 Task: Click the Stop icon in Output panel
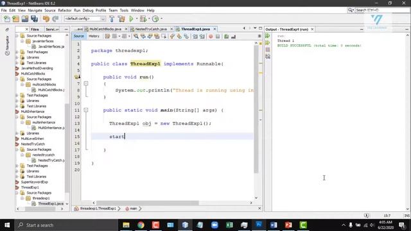268,49
